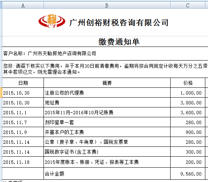Select price cell 900.00

(x=188, y=132)
